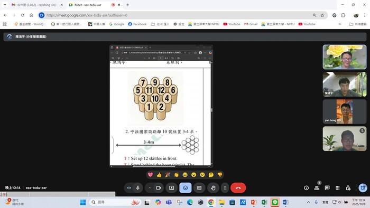Click the blue alarm clock icon in Meet
The width and height of the screenshot is (370, 208).
coord(363,188)
